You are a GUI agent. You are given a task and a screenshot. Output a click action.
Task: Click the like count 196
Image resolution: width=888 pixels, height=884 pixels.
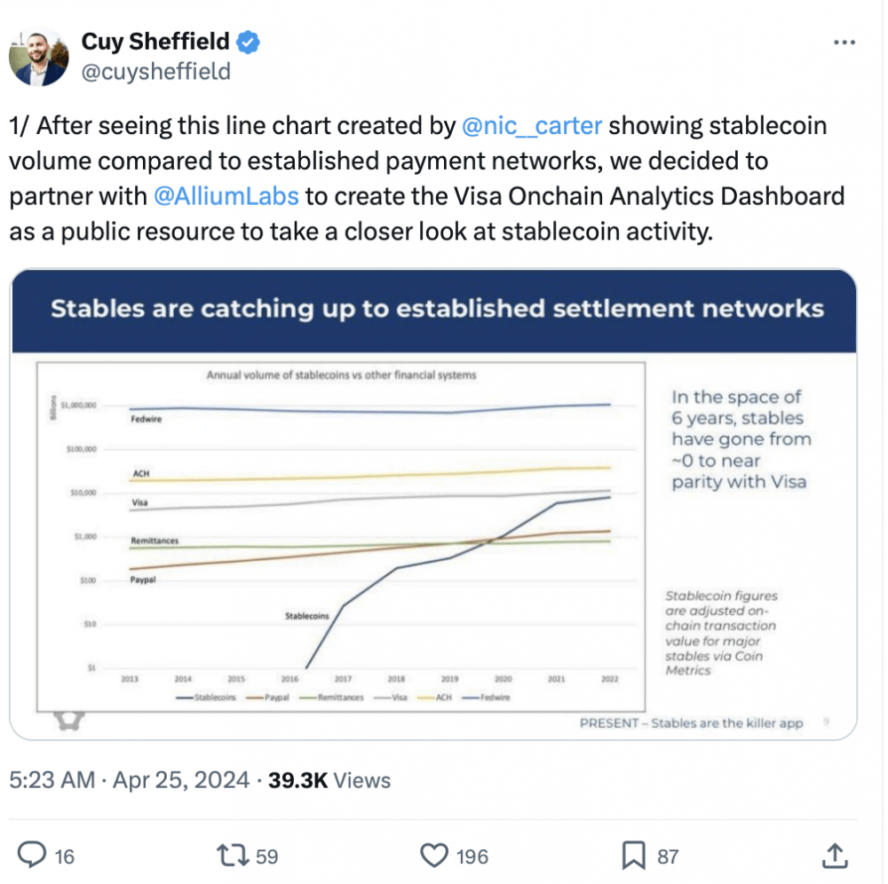(x=472, y=856)
